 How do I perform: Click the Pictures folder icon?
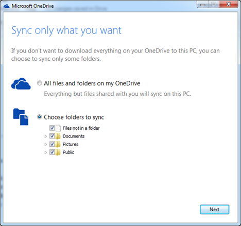pyautogui.click(x=58, y=144)
